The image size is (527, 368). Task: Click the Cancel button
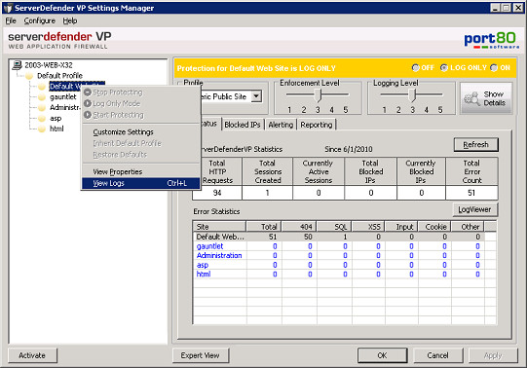(437, 355)
